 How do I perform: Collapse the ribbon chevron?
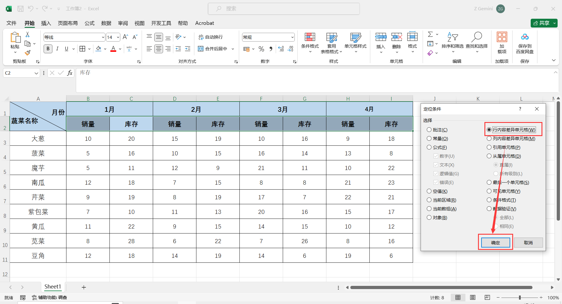pos(554,60)
